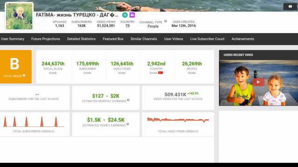
Task: Favorite the channel with the heart icon
Action: pyautogui.click(x=41, y=25)
